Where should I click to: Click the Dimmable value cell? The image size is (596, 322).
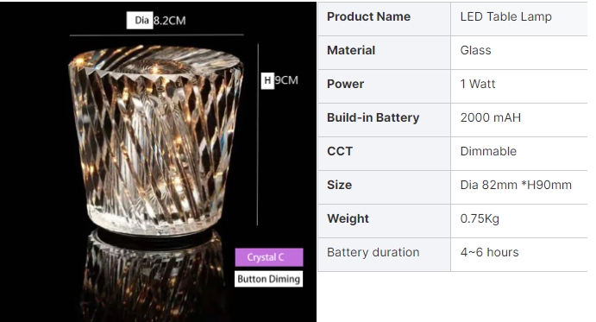(519, 154)
